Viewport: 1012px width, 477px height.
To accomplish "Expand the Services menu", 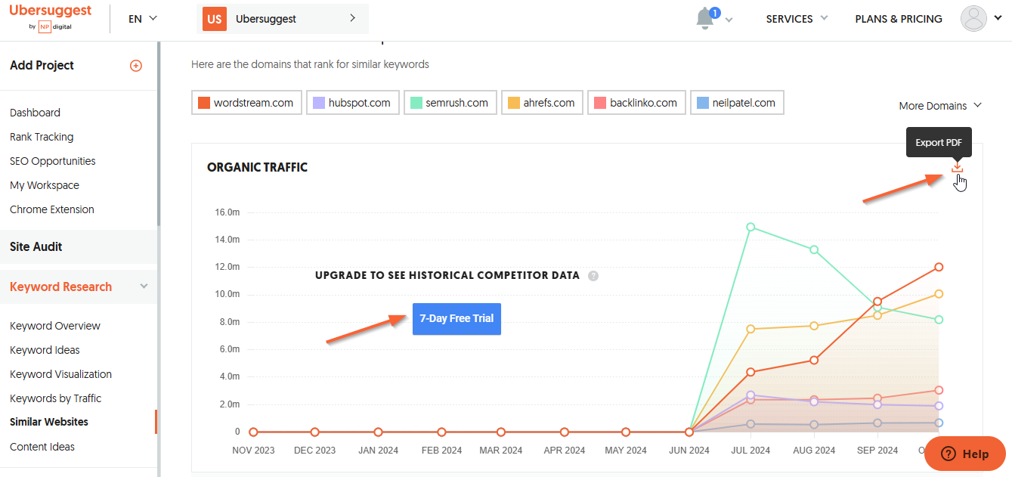I will [x=797, y=19].
